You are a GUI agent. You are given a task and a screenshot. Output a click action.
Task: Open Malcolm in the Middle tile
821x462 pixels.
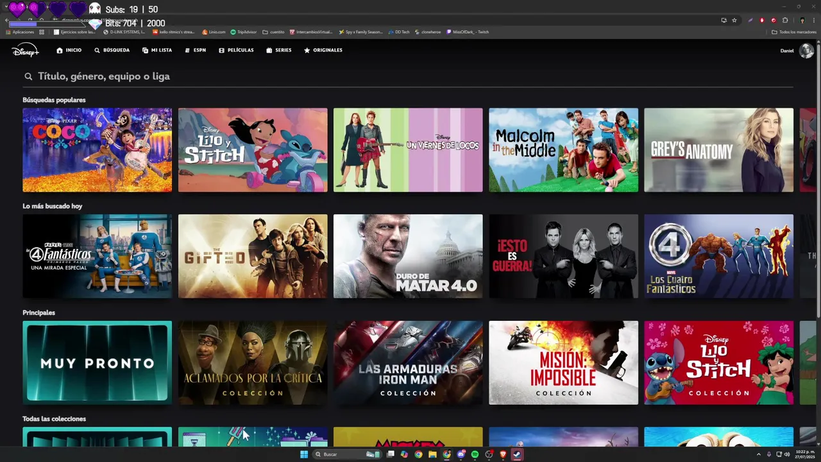(563, 150)
